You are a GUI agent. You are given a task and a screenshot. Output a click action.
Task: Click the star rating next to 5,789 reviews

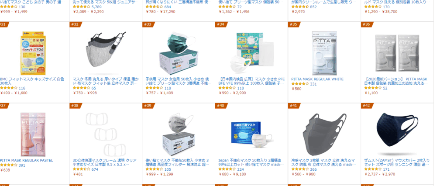[82, 7]
